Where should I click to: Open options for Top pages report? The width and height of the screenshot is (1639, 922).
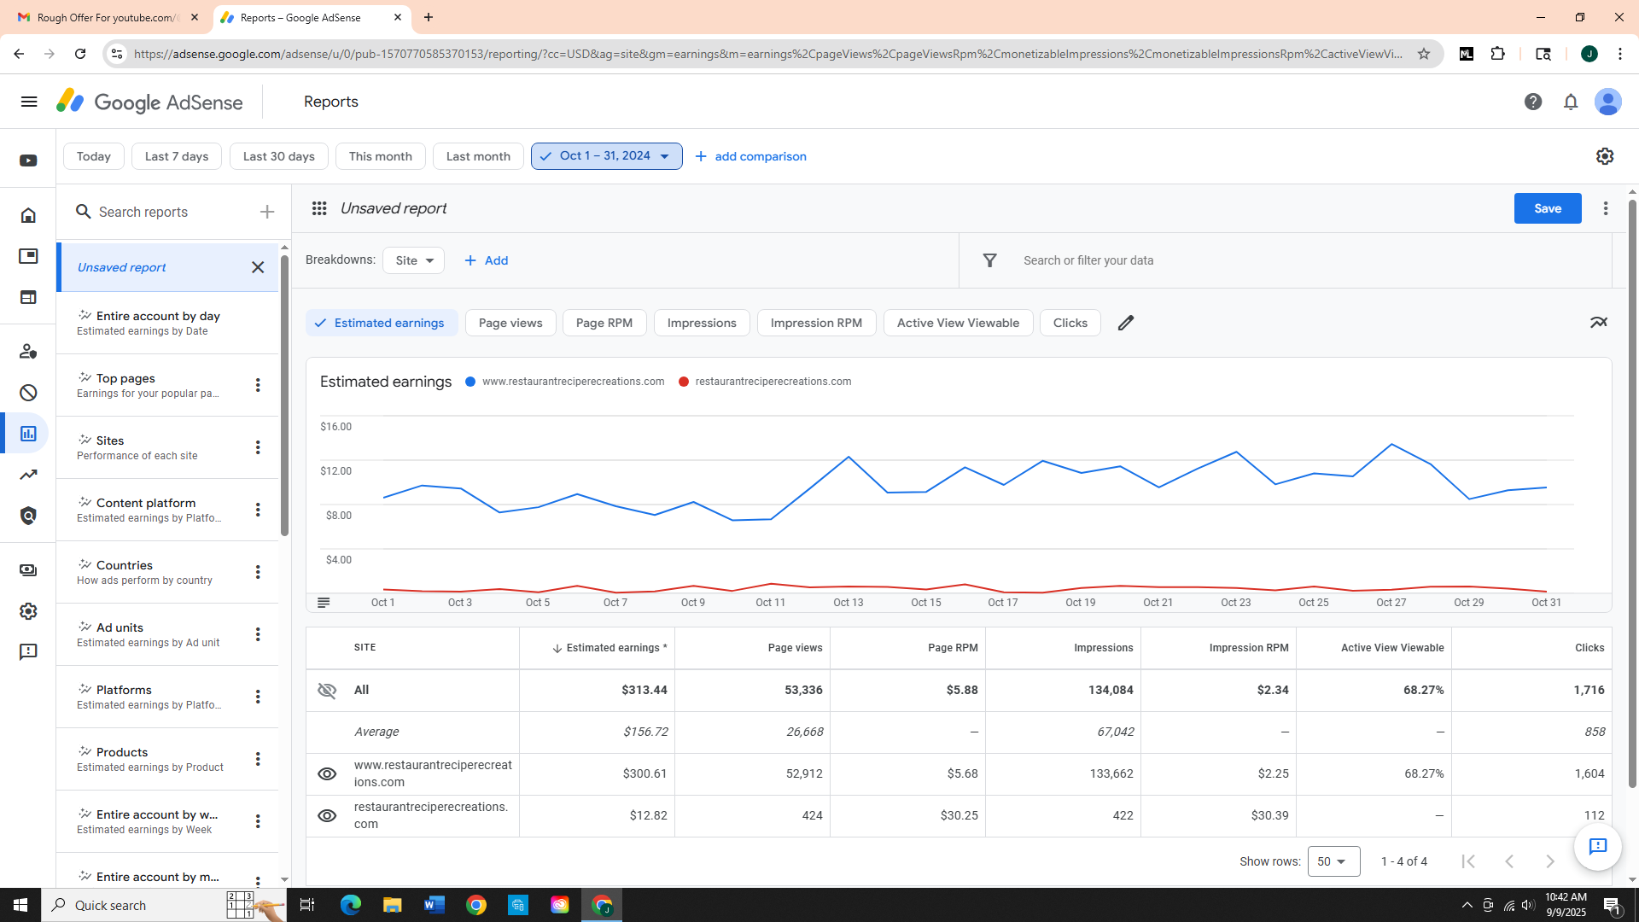tap(258, 385)
